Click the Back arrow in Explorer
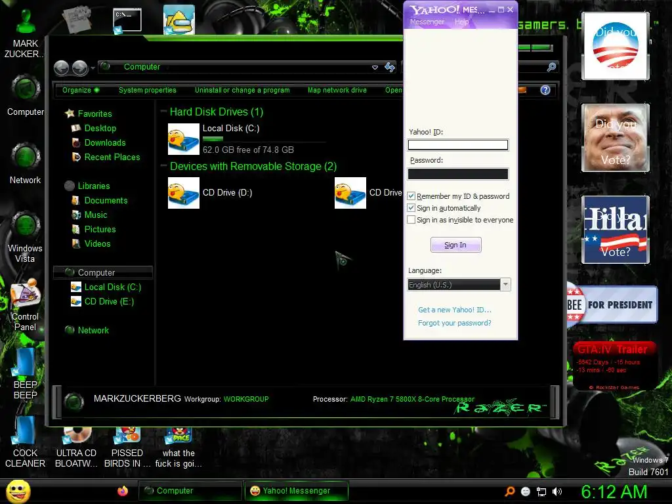This screenshot has width=672, height=504. click(x=62, y=68)
